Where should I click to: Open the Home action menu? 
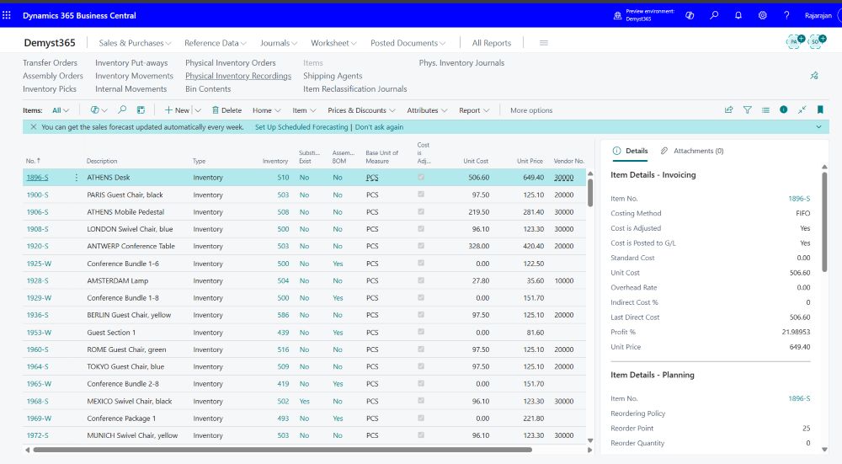pos(267,110)
